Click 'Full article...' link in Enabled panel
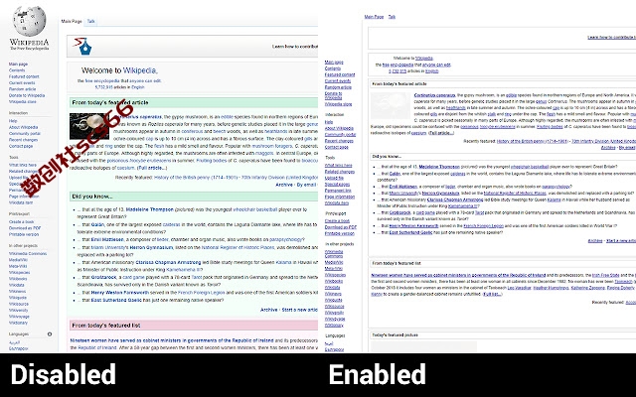This screenshot has width=636, height=397. click(441, 133)
